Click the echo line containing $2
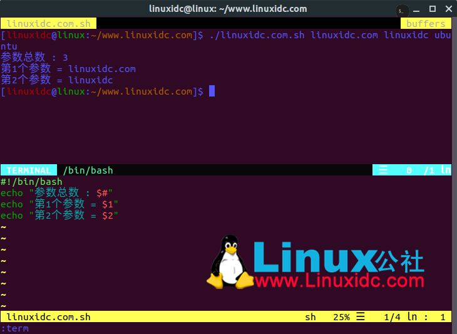 [x=59, y=216]
